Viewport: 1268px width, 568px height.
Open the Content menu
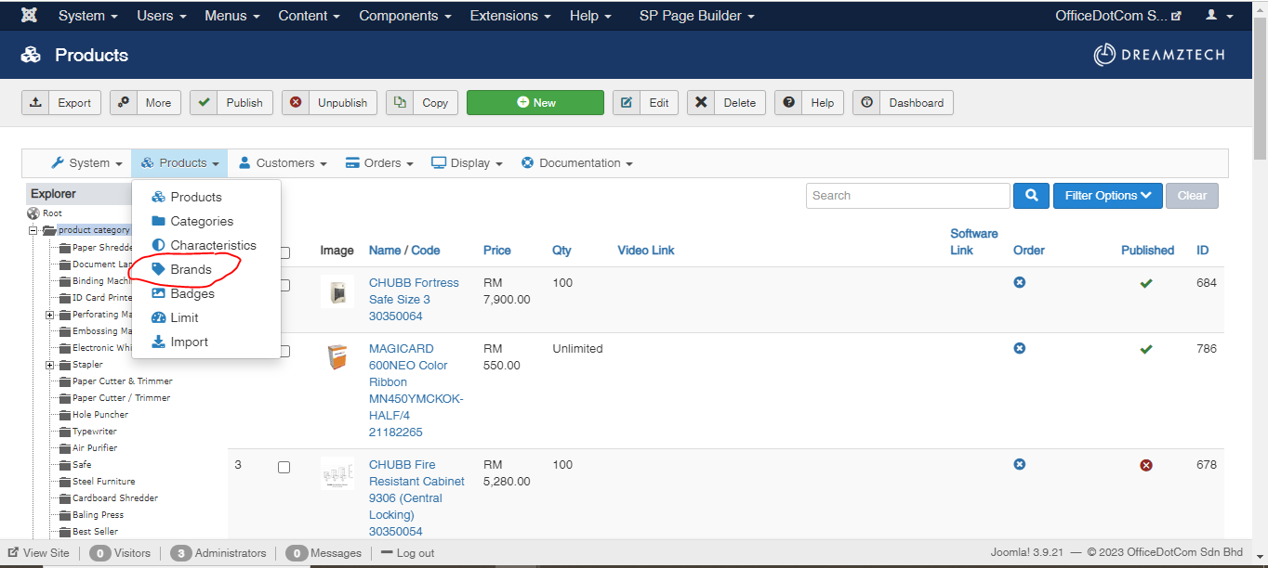click(309, 16)
